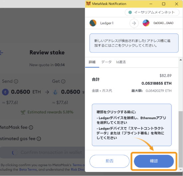Viewport: 183px width, 176px height.
Task: Click the arrow between sender and recipient
Action: pos(134,23)
